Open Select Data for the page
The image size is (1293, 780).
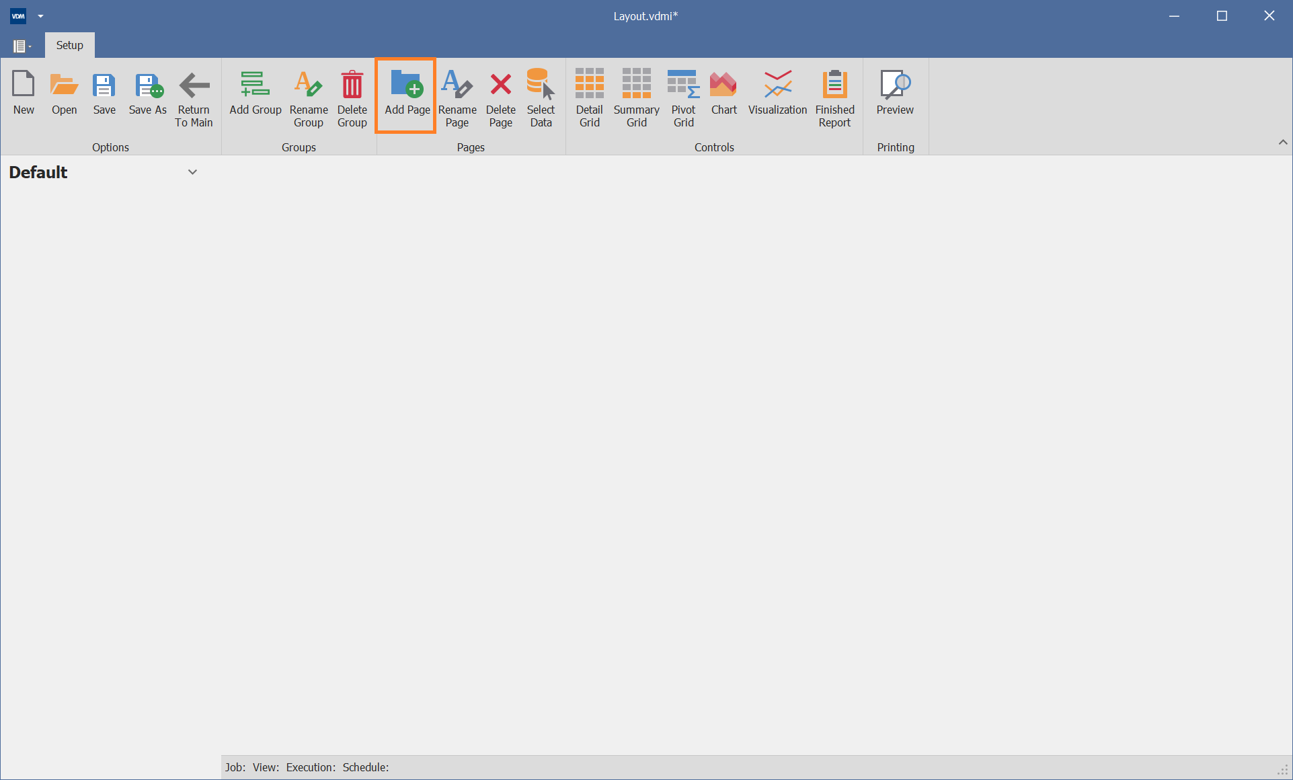point(541,100)
